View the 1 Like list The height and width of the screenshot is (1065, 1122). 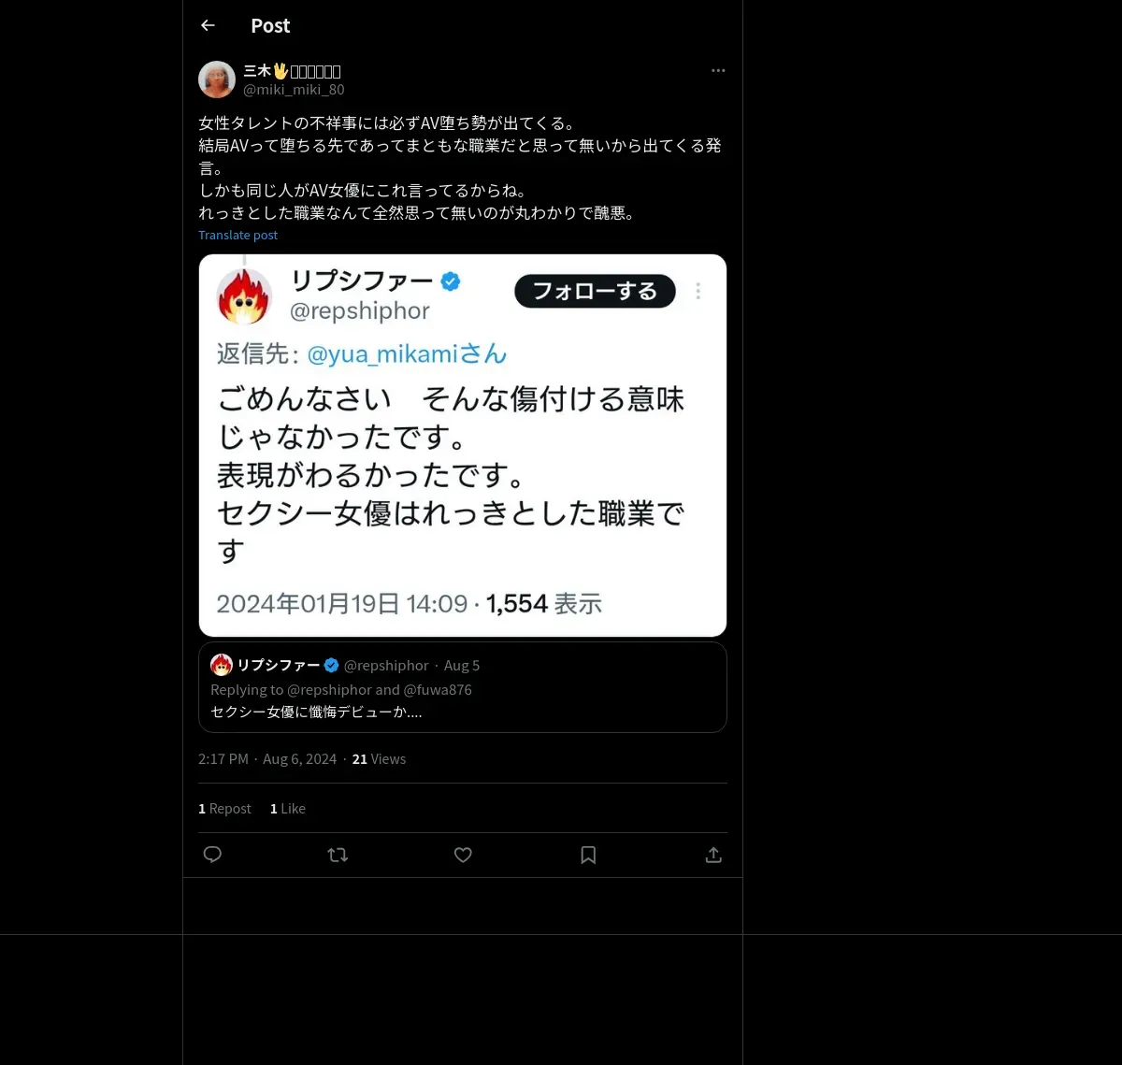[x=288, y=809]
